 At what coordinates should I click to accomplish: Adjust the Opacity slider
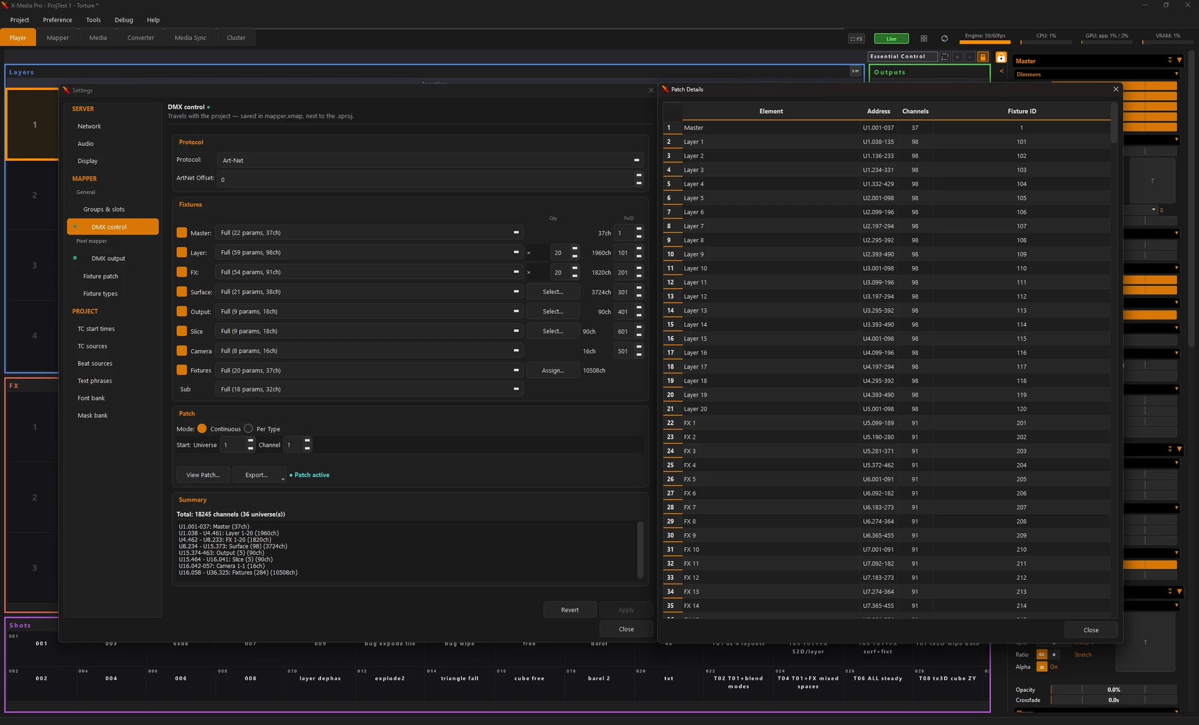[x=1114, y=690]
